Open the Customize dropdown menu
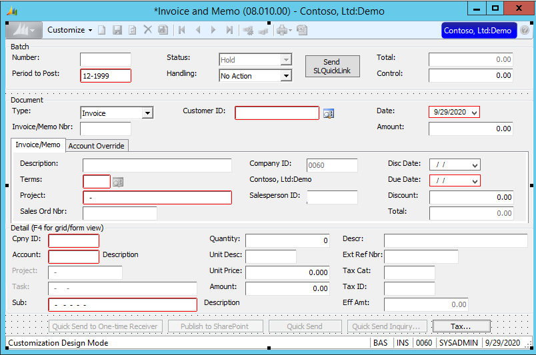The image size is (536, 355). [70, 30]
